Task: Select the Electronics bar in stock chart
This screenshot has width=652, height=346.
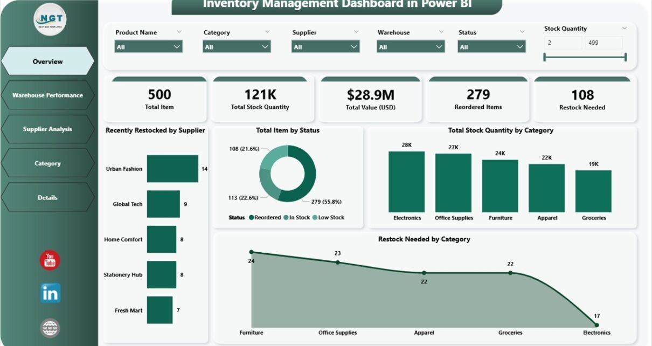Action: (407, 182)
